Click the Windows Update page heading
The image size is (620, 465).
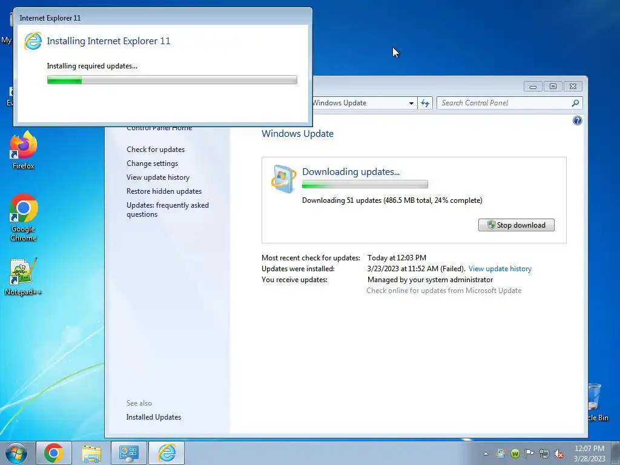tap(297, 134)
